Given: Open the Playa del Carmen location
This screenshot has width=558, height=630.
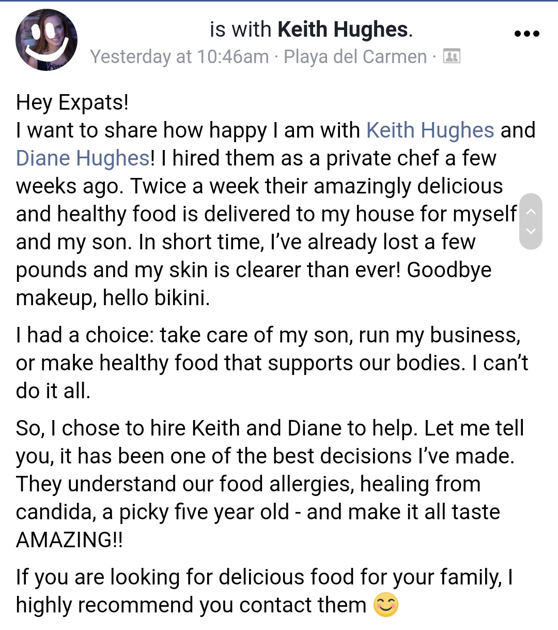Looking at the screenshot, I should coord(355,56).
